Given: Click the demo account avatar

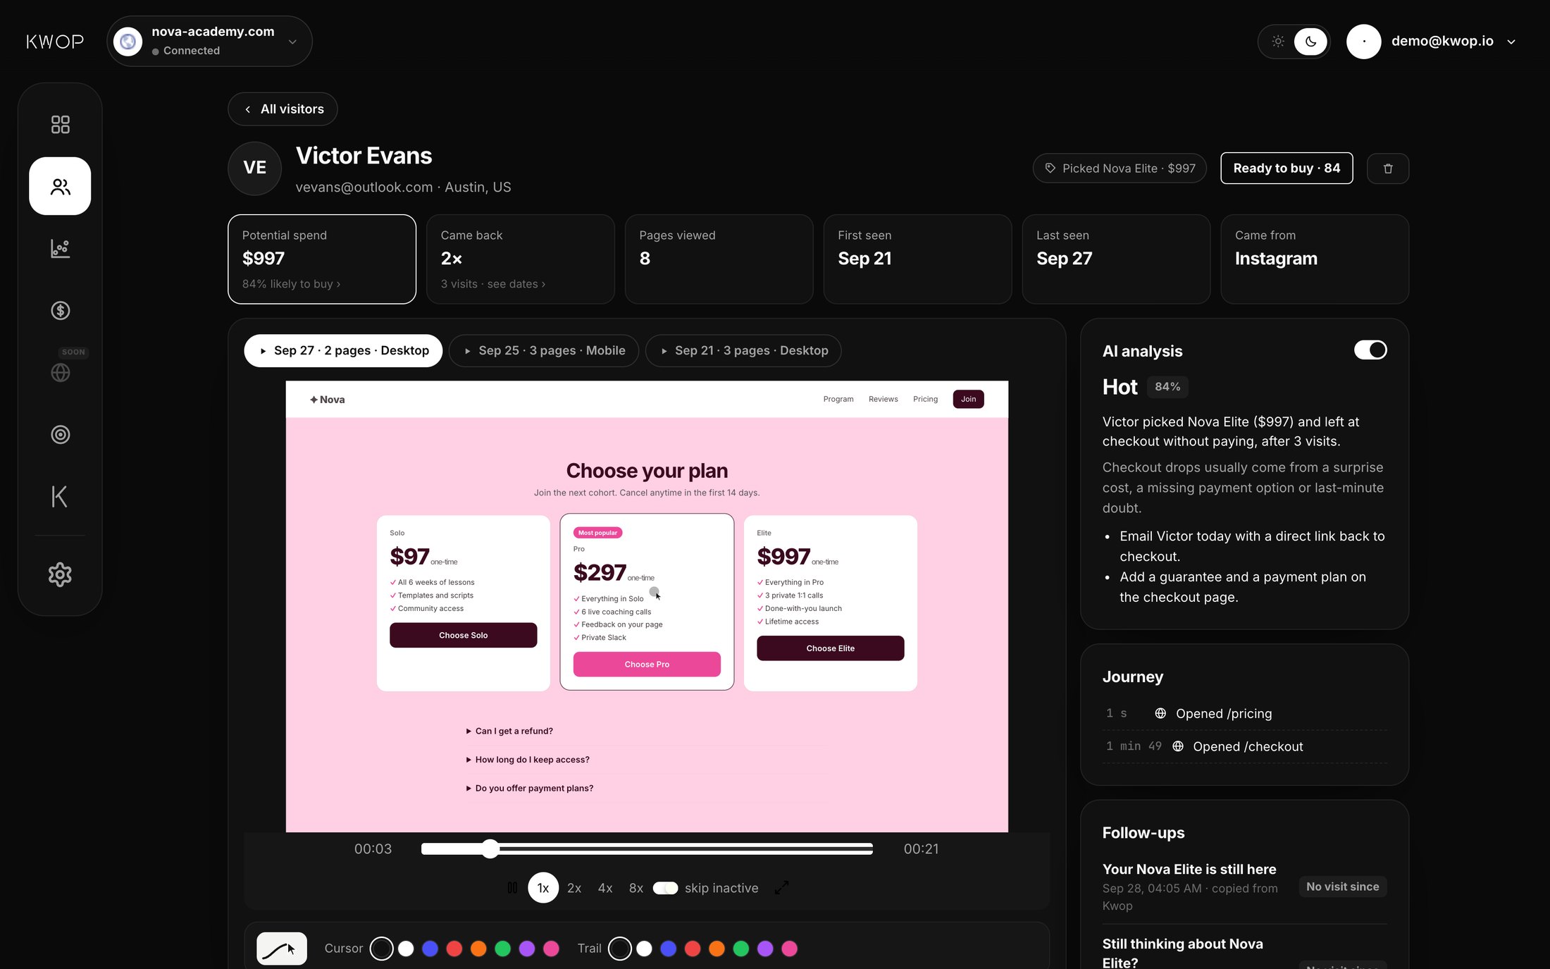Looking at the screenshot, I should tap(1363, 42).
